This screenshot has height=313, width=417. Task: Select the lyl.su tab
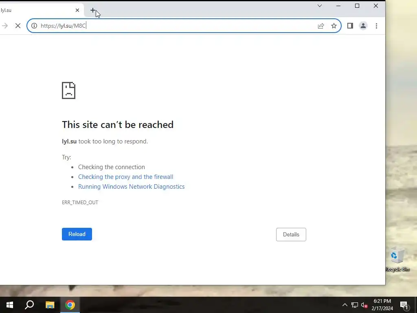pos(40,10)
